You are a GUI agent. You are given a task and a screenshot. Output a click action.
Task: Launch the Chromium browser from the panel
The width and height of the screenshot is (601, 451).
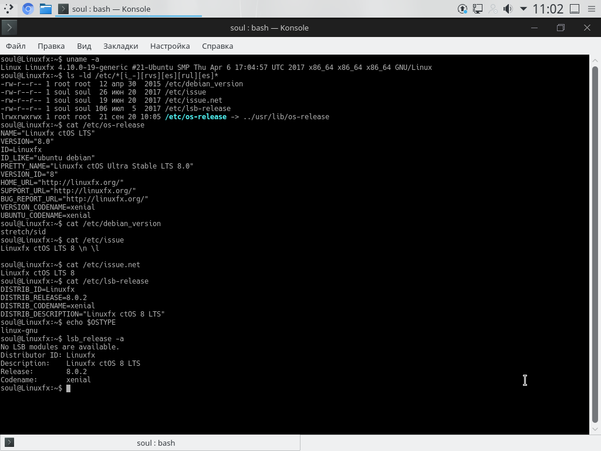(28, 8)
